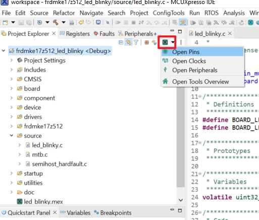This screenshot has width=259, height=220.
Task: Close the Quickstart Panel tab
Action: coord(55,212)
